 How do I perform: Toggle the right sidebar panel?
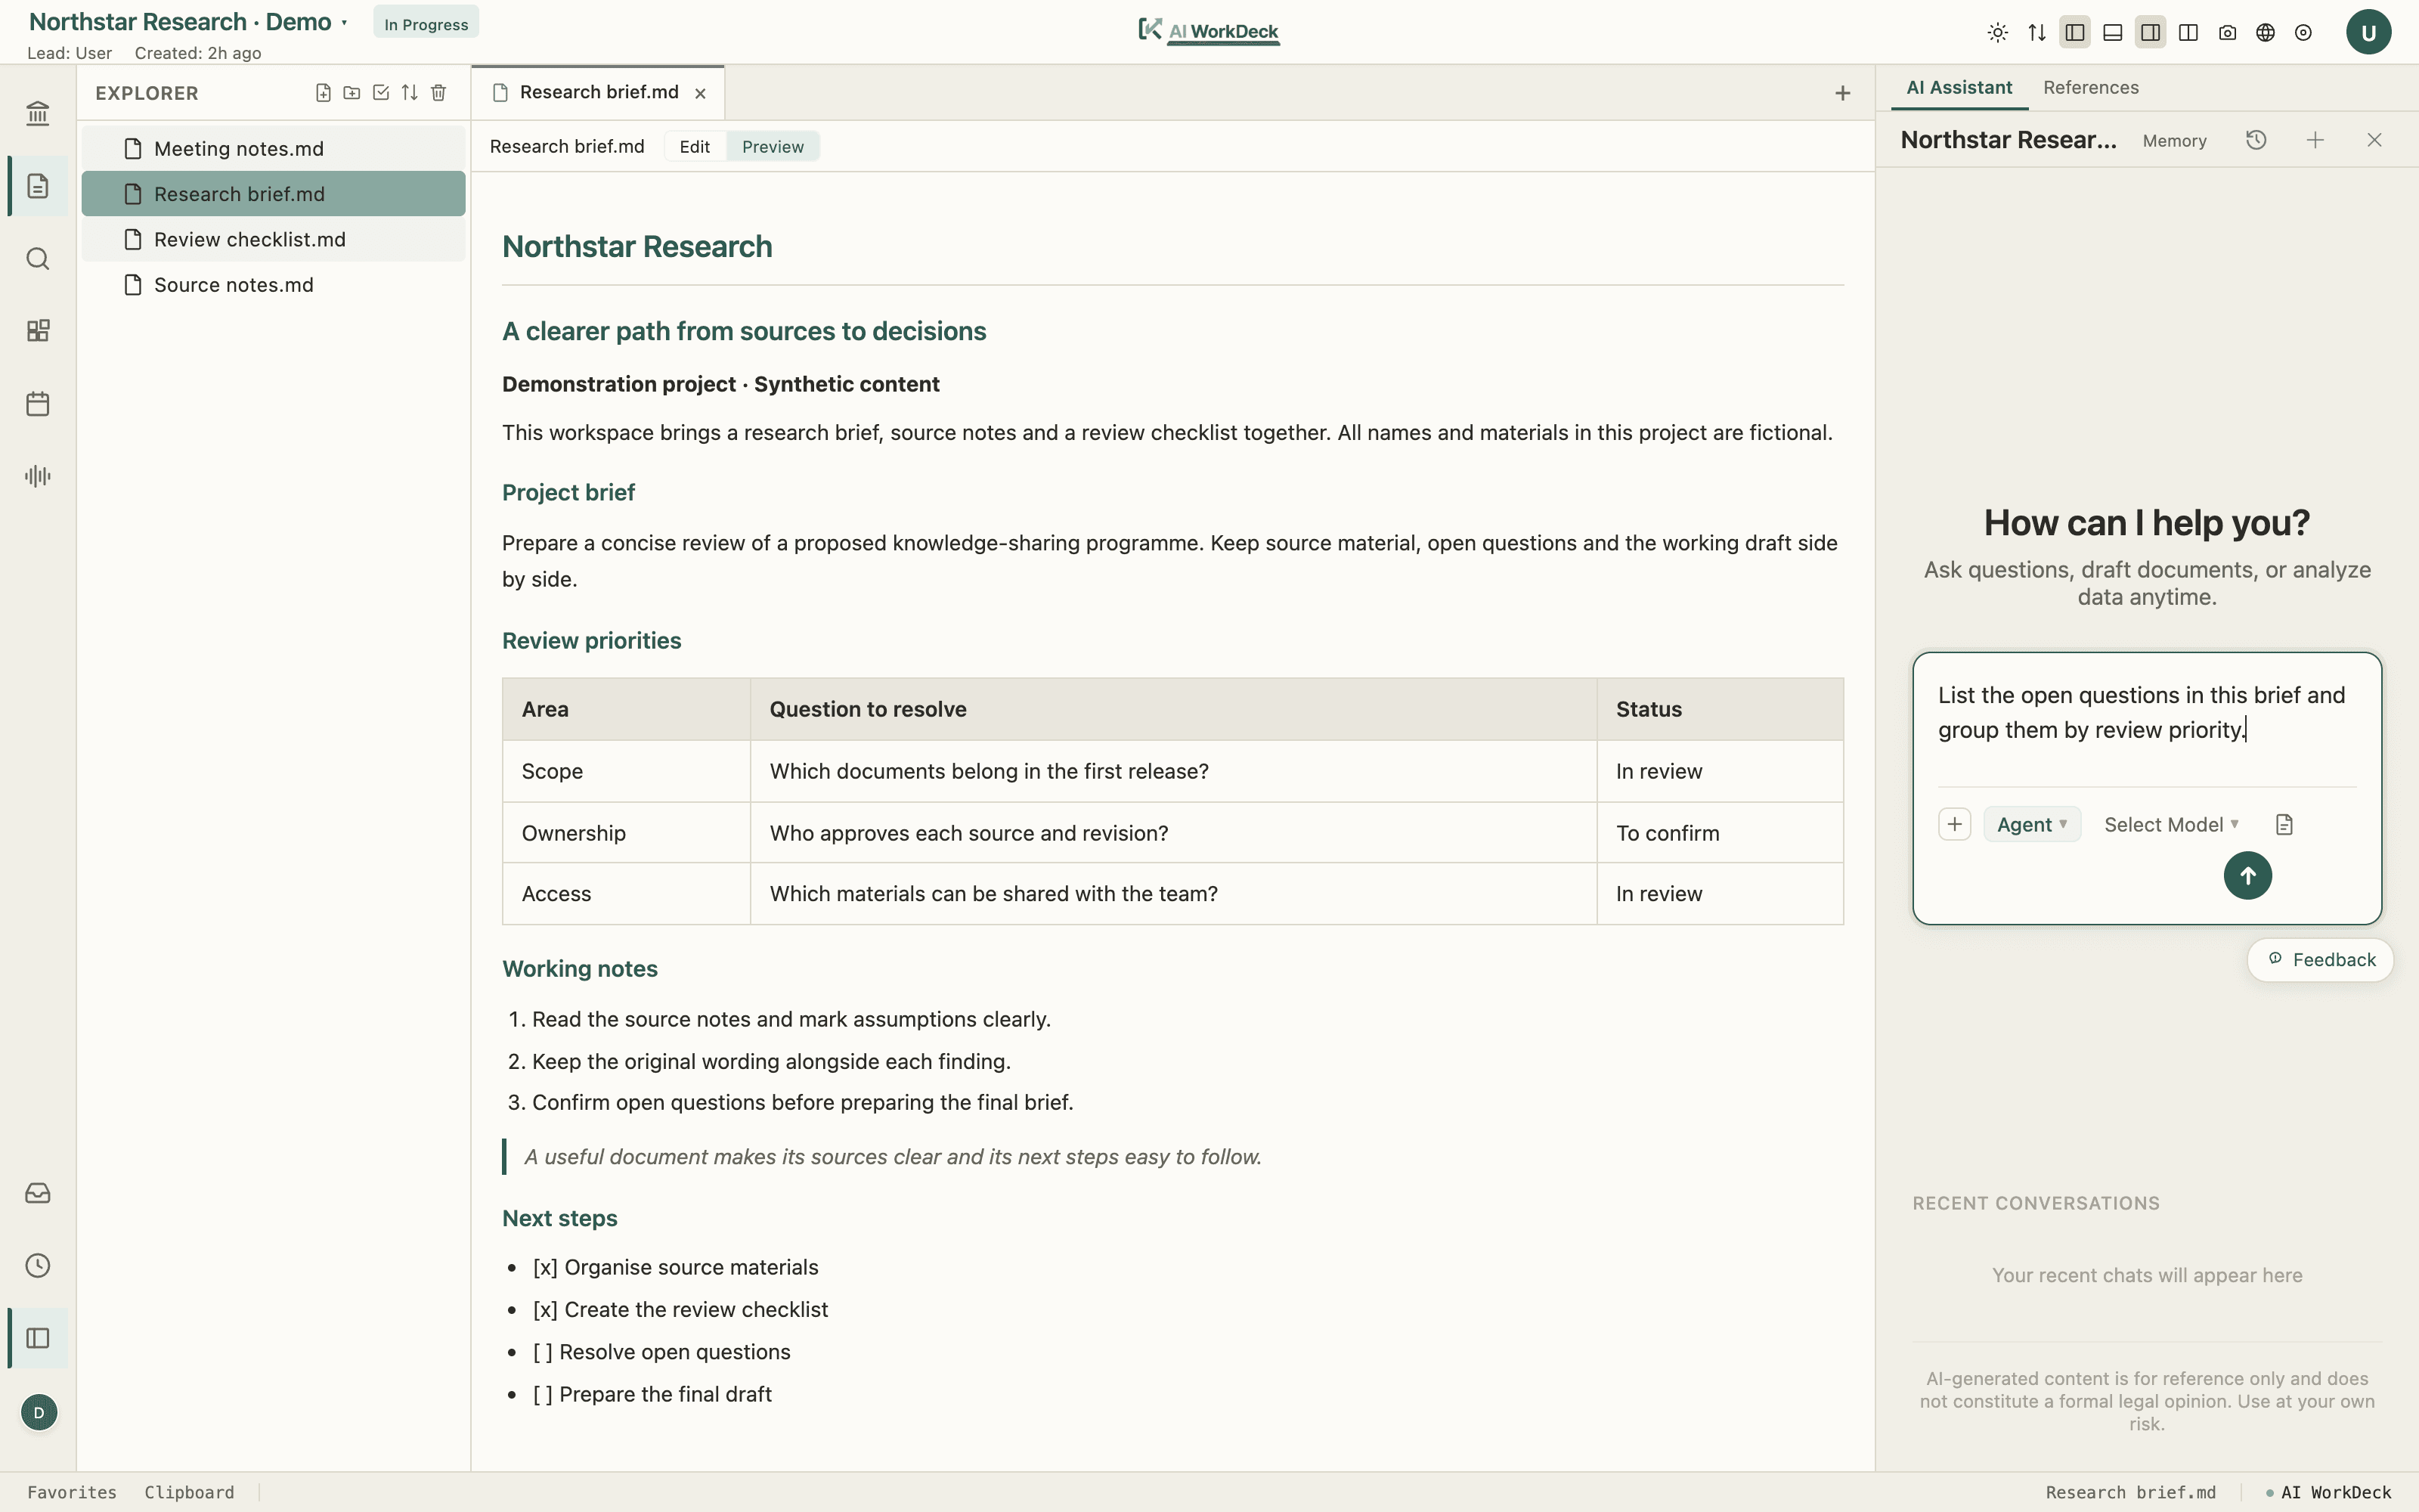click(x=2150, y=33)
